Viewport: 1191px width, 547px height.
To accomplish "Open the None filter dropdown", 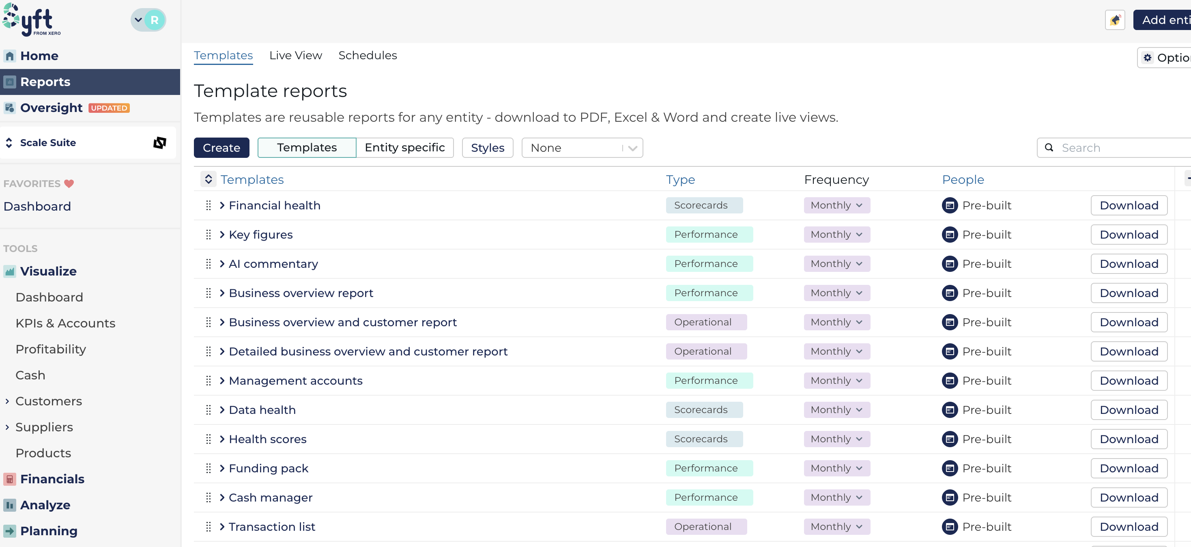I will click(582, 148).
